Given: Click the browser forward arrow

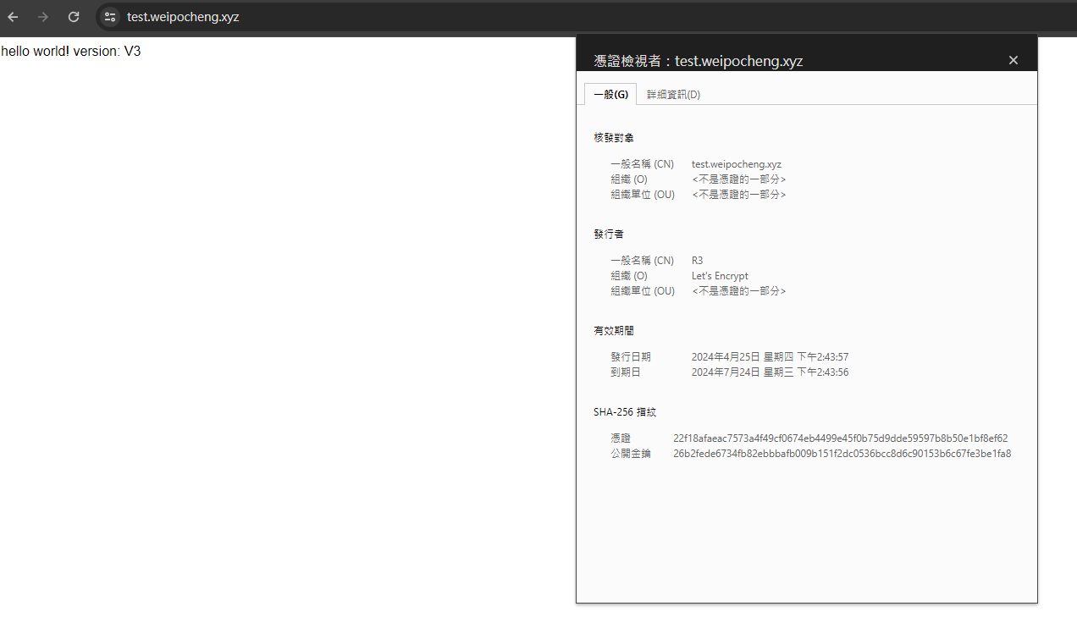Looking at the screenshot, I should click(43, 17).
